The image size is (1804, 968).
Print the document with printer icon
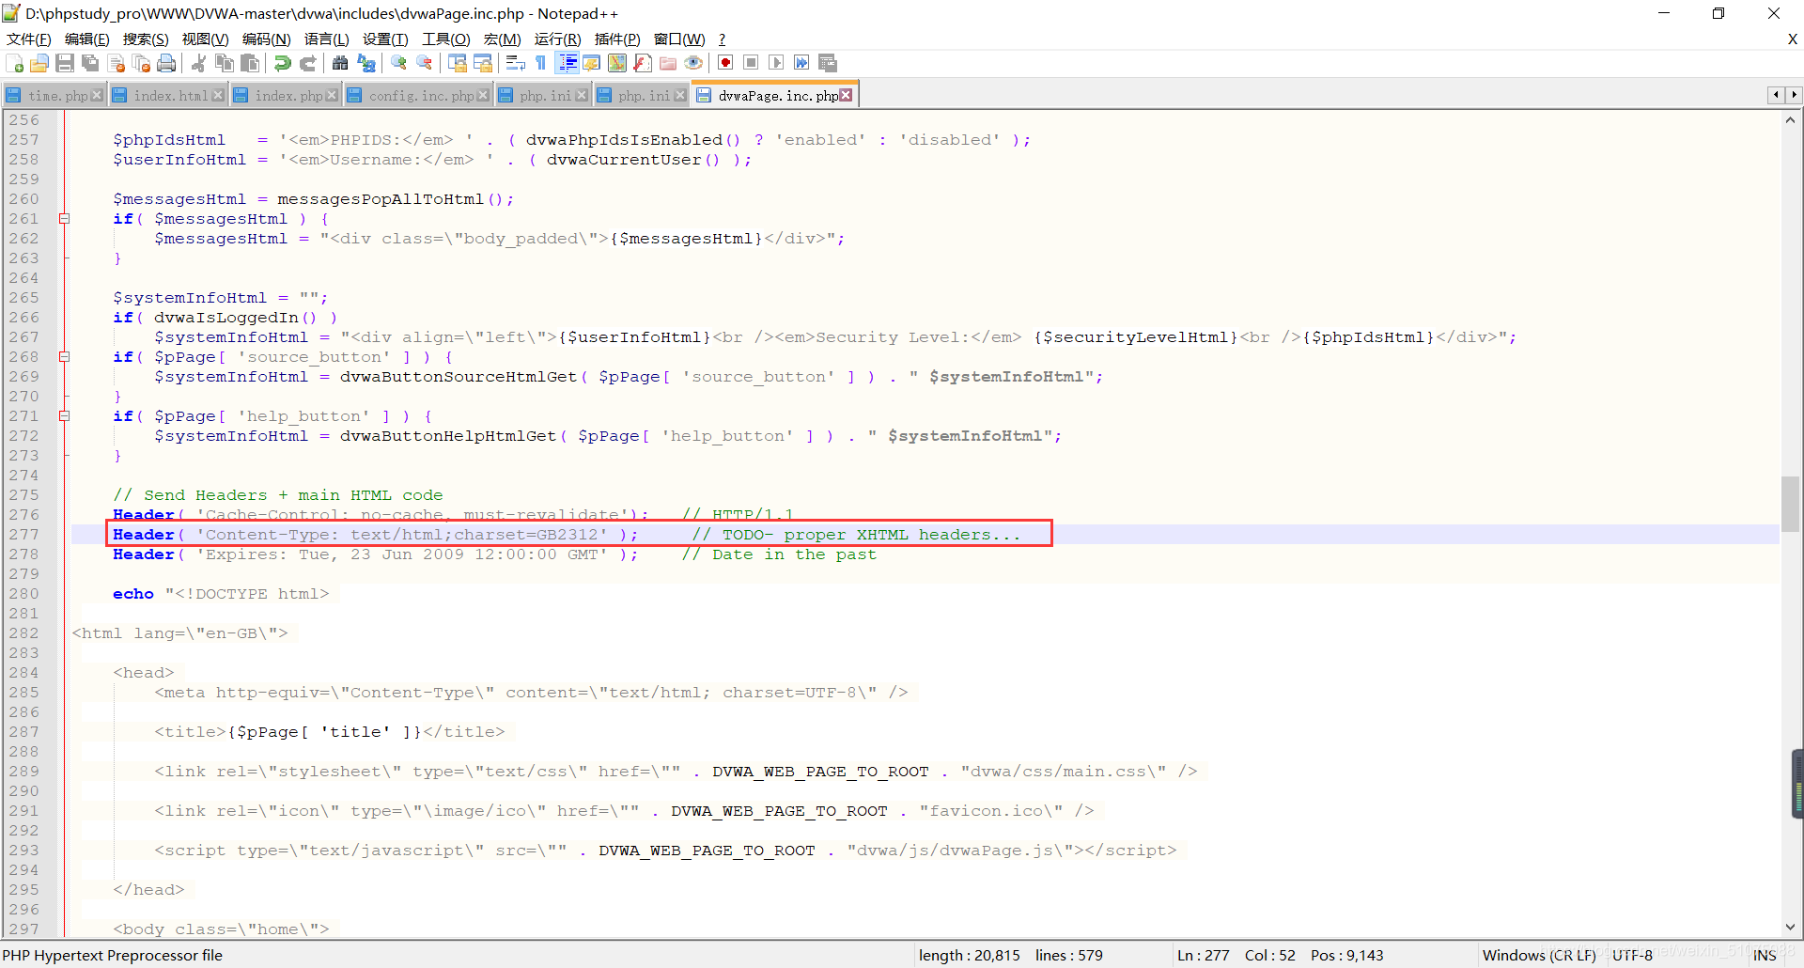point(166,63)
